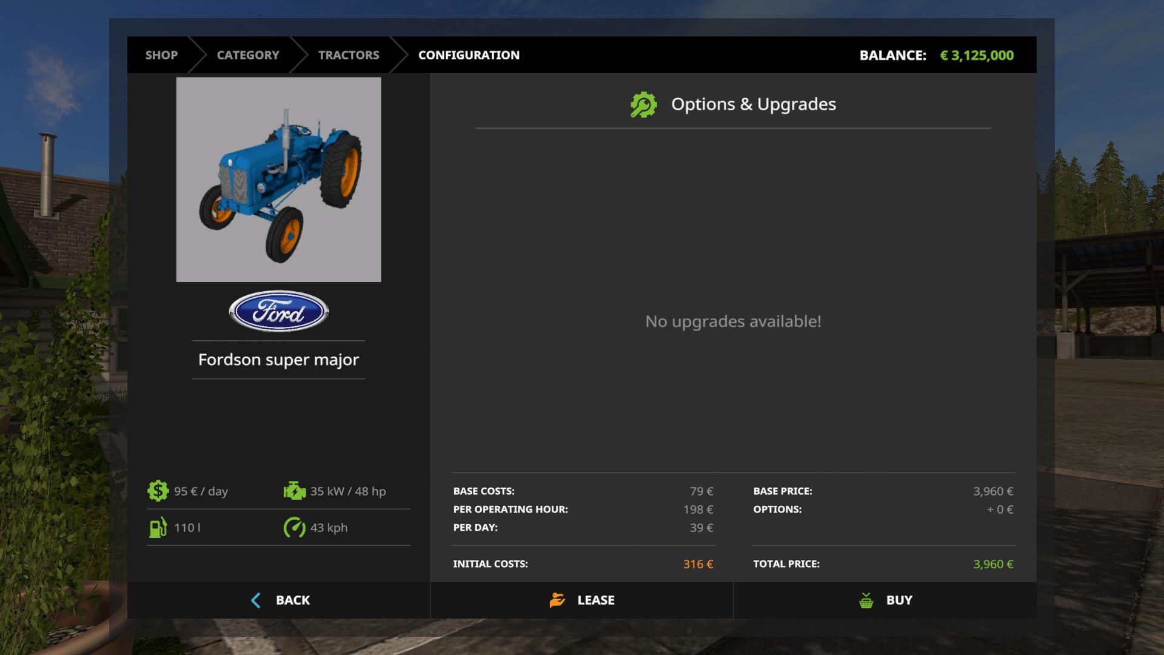Click the Ford brand logo
Image resolution: width=1164 pixels, height=655 pixels.
click(x=279, y=311)
